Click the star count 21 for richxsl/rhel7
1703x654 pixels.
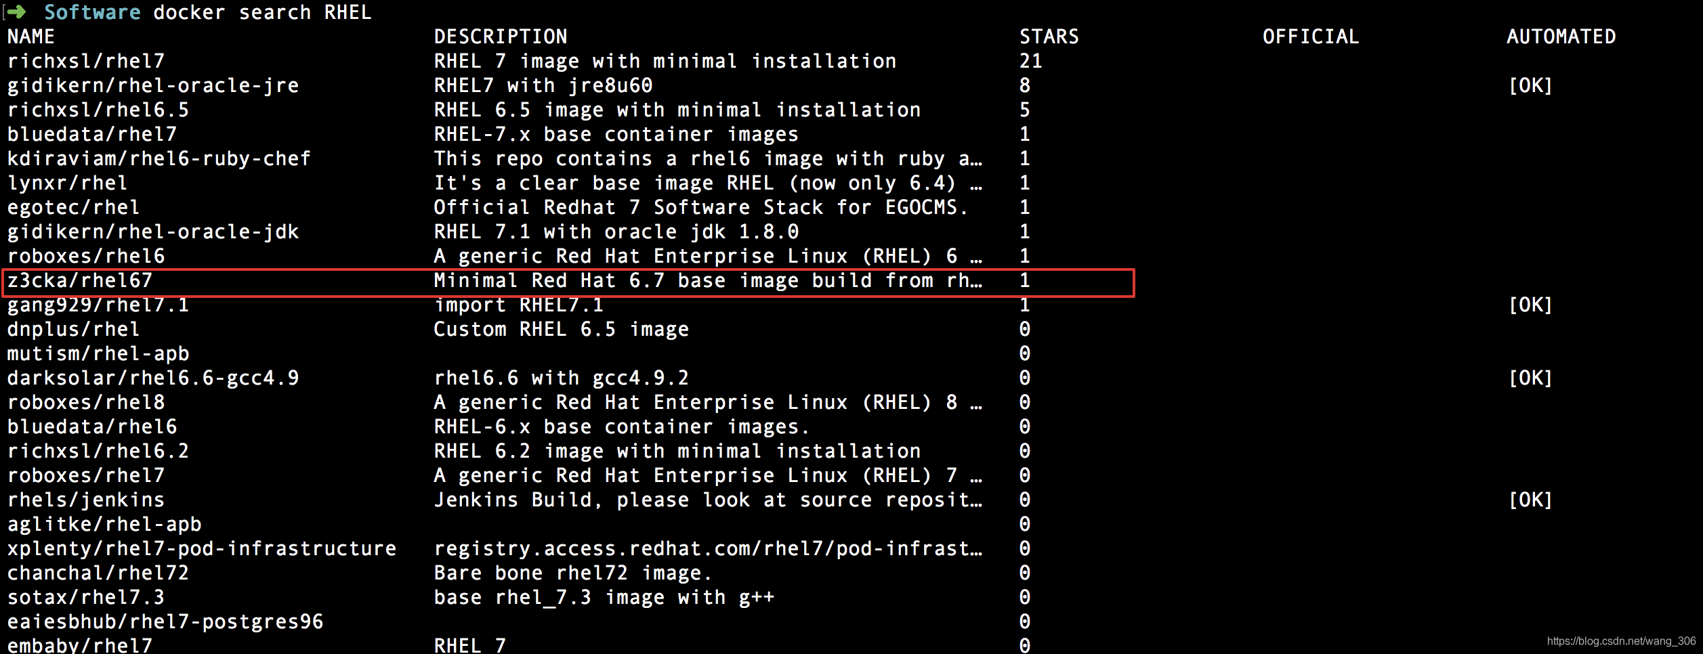[x=1031, y=61]
